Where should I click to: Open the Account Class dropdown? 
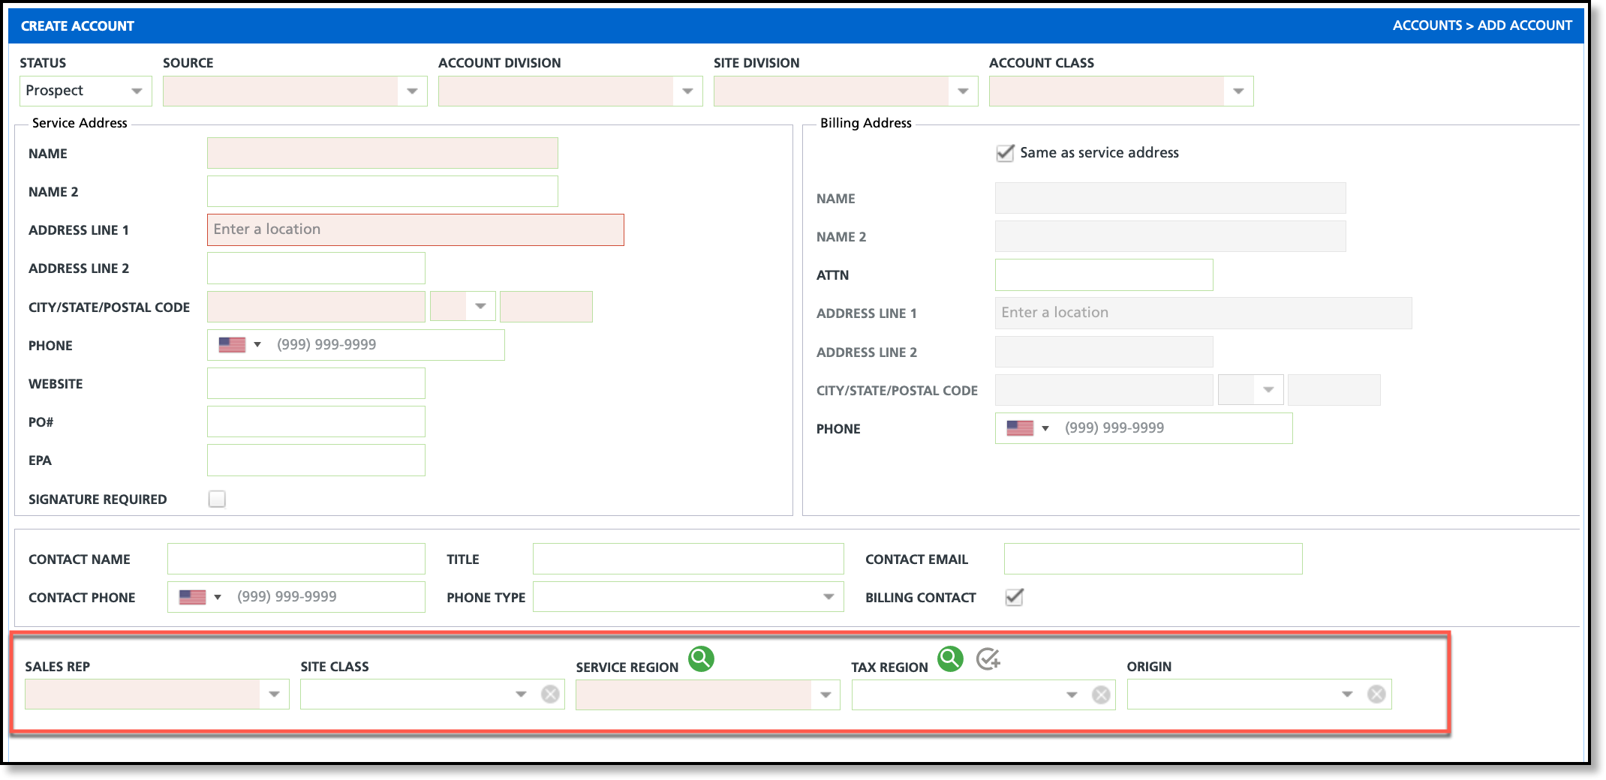[1121, 91]
